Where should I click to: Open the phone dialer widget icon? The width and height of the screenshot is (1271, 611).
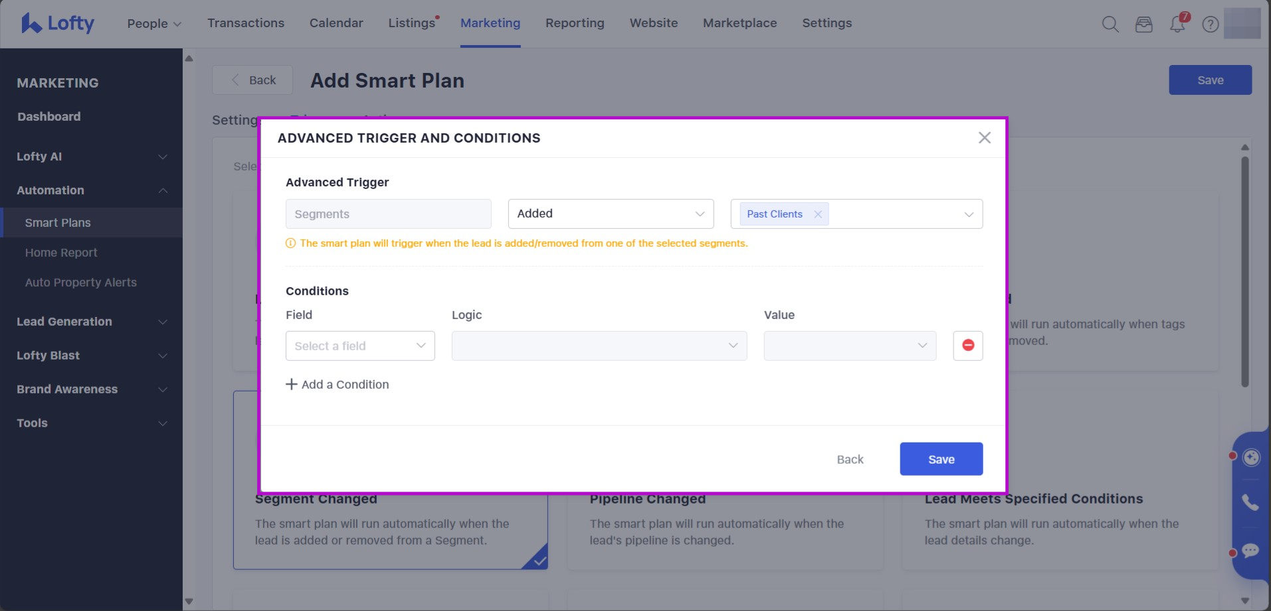(1250, 503)
